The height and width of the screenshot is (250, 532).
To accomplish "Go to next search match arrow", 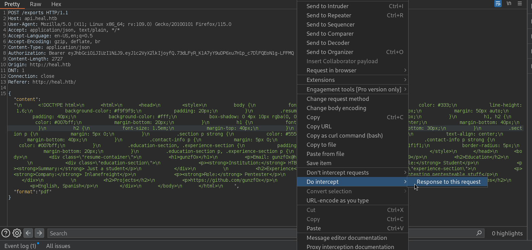I will click(39, 233).
